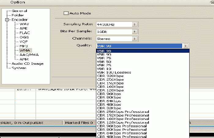Choose VBR 75 quality option
This screenshot has height=138, width=214.
(104, 58)
